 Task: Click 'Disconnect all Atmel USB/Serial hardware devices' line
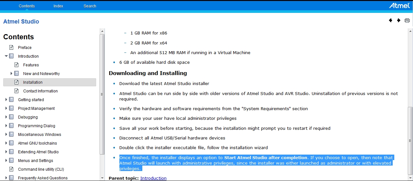pyautogui.click(x=172, y=138)
